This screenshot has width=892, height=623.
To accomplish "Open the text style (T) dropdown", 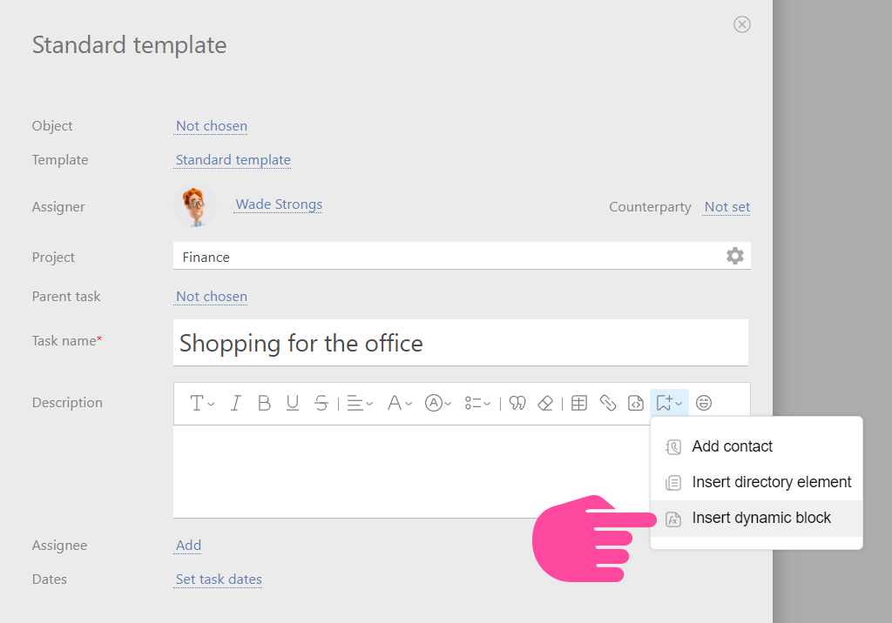I will click(x=201, y=403).
